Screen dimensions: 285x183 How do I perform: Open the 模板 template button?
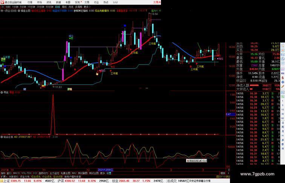coord(223,173)
